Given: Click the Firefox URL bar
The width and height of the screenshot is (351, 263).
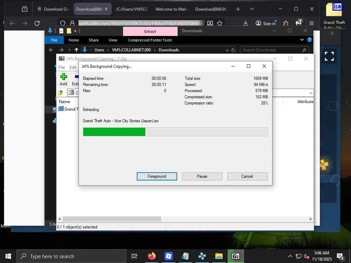Looking at the screenshot, I should coord(141,23).
